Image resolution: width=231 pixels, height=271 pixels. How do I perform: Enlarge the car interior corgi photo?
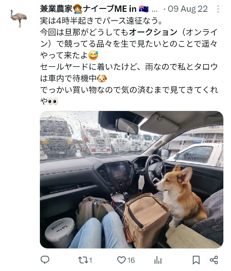132,180
